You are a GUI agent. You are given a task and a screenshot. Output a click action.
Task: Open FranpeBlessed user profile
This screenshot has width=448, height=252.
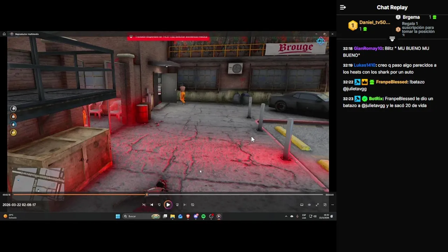click(392, 82)
